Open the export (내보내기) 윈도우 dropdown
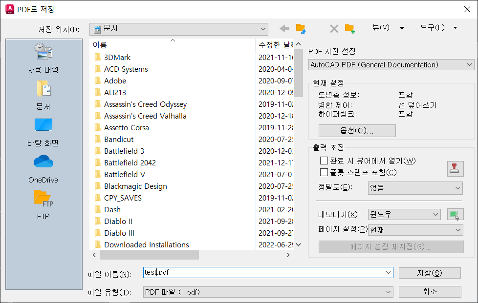Viewport: 478px width, 303px height. [404, 215]
